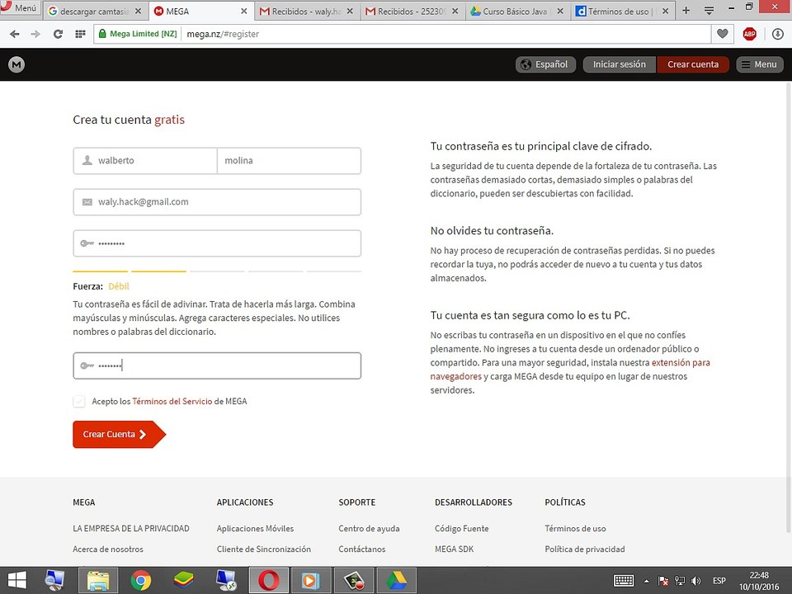Screen dimensions: 792x594
Task: Open the Contáctanos footer link
Action: pos(361,549)
